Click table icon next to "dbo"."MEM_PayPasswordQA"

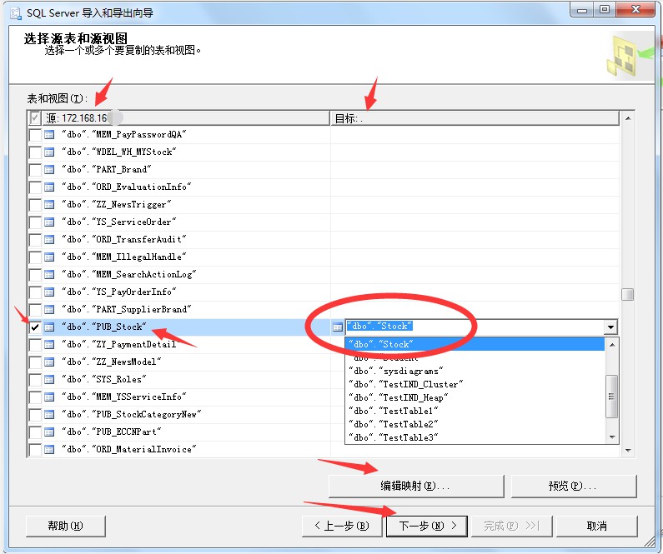(49, 135)
